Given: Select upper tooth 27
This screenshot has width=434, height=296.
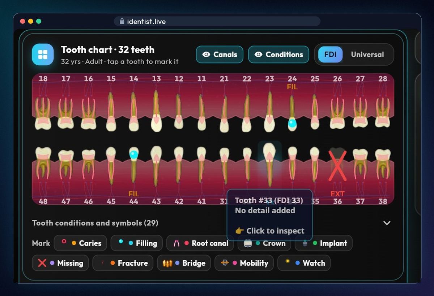Looking at the screenshot, I should coord(360,113).
